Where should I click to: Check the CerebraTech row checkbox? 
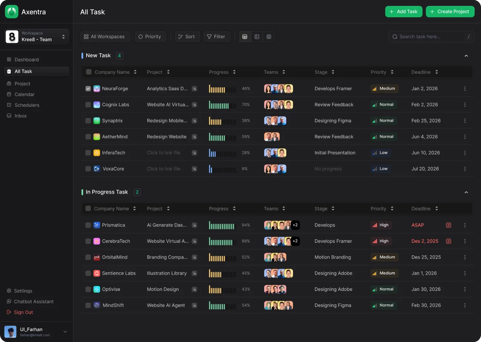pos(88,241)
